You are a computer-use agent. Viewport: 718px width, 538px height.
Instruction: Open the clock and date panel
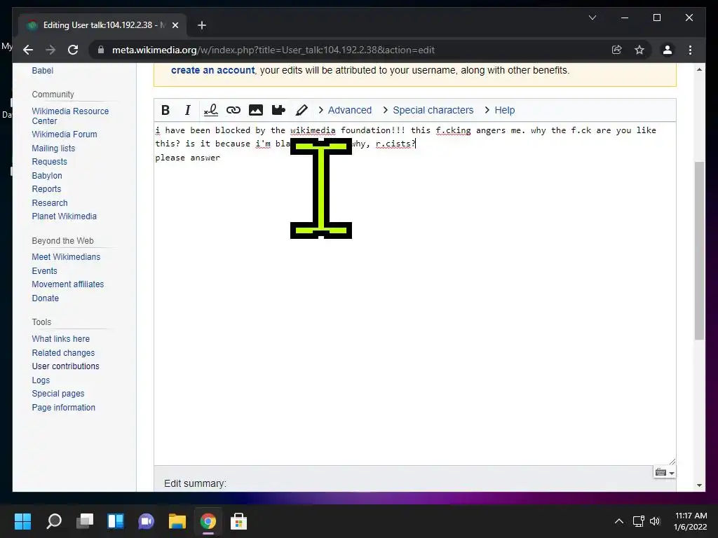[691, 521]
